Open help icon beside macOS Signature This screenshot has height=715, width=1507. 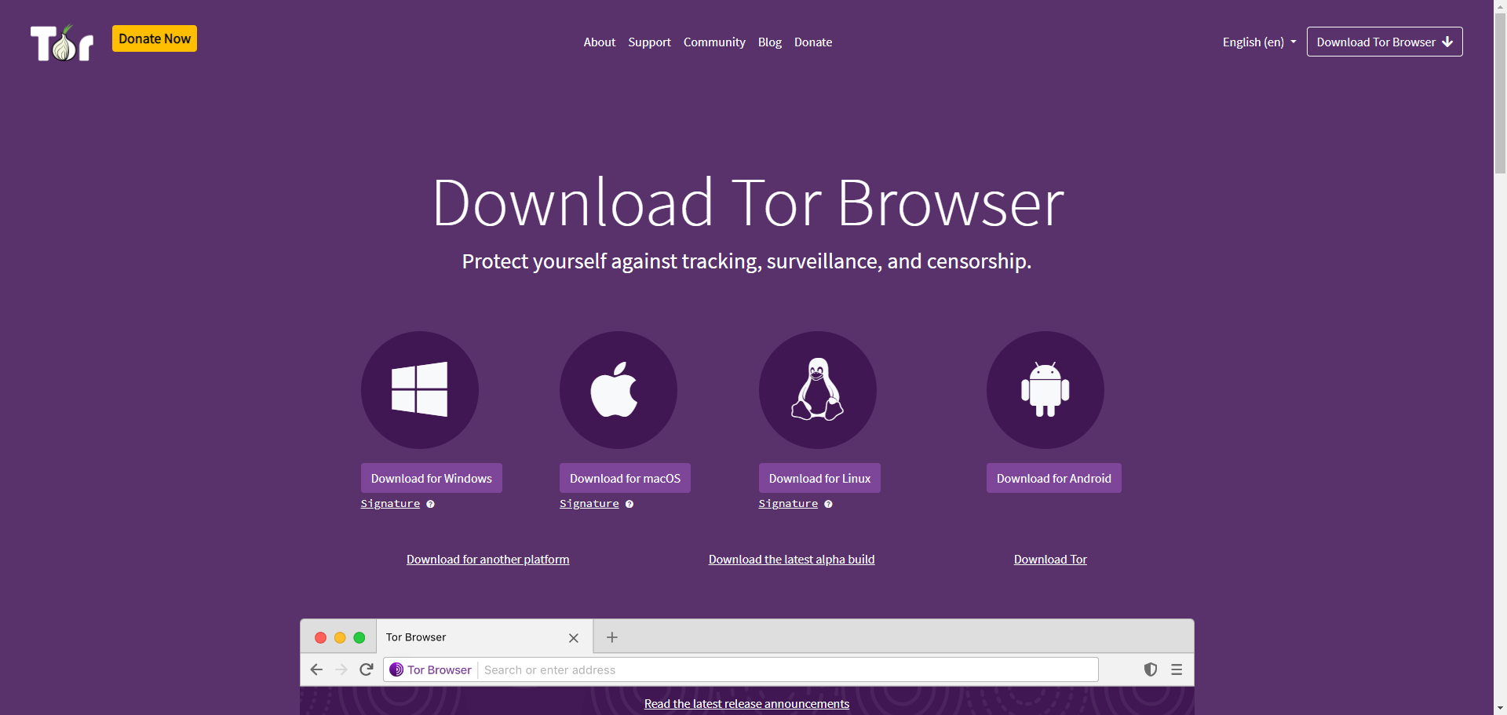coord(629,504)
